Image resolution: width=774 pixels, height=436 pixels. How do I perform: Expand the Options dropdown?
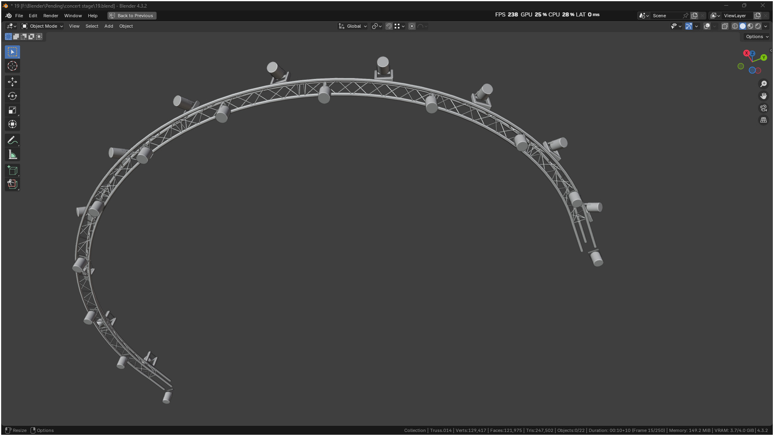[x=757, y=37]
